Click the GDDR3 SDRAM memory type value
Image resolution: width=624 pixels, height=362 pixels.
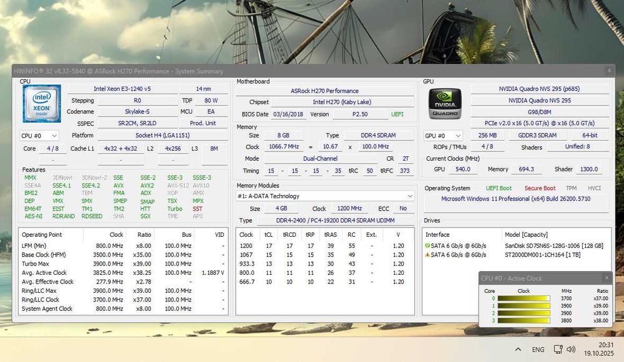point(537,135)
